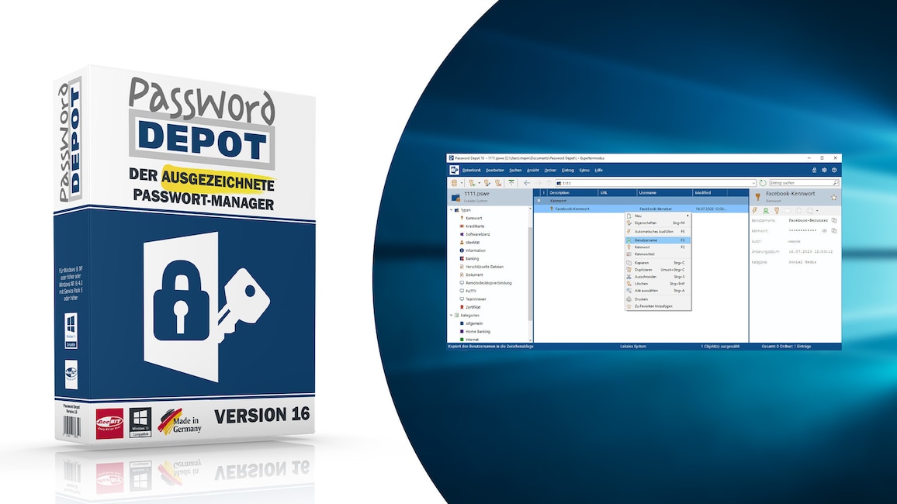Viewport: 897px width, 504px height.
Task: Choose Zu Favoriten hinzufügen in context menu
Action: click(658, 306)
